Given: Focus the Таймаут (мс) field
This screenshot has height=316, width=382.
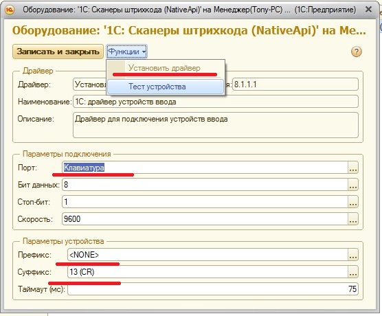Looking at the screenshot, I should pos(213,289).
